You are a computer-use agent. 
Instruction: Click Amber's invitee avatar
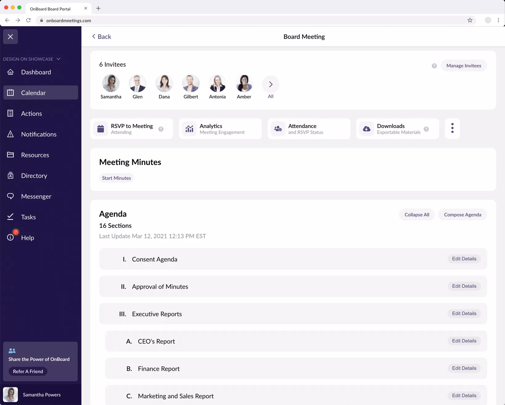pyautogui.click(x=244, y=83)
